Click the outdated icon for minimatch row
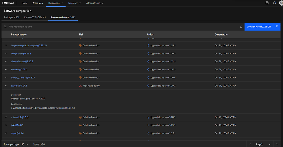This screenshot has height=147, width=283. pos(80,117)
